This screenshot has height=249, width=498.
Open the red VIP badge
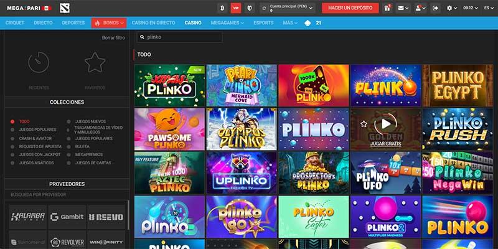(236, 8)
